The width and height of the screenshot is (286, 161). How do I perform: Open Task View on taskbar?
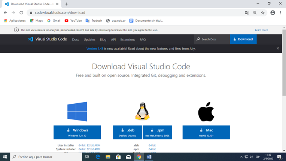[x=87, y=157]
